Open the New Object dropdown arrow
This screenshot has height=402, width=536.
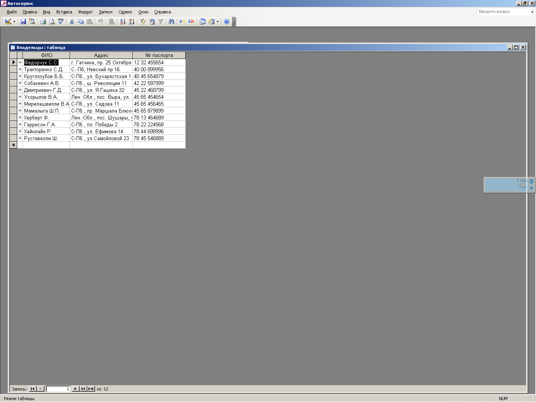click(217, 21)
